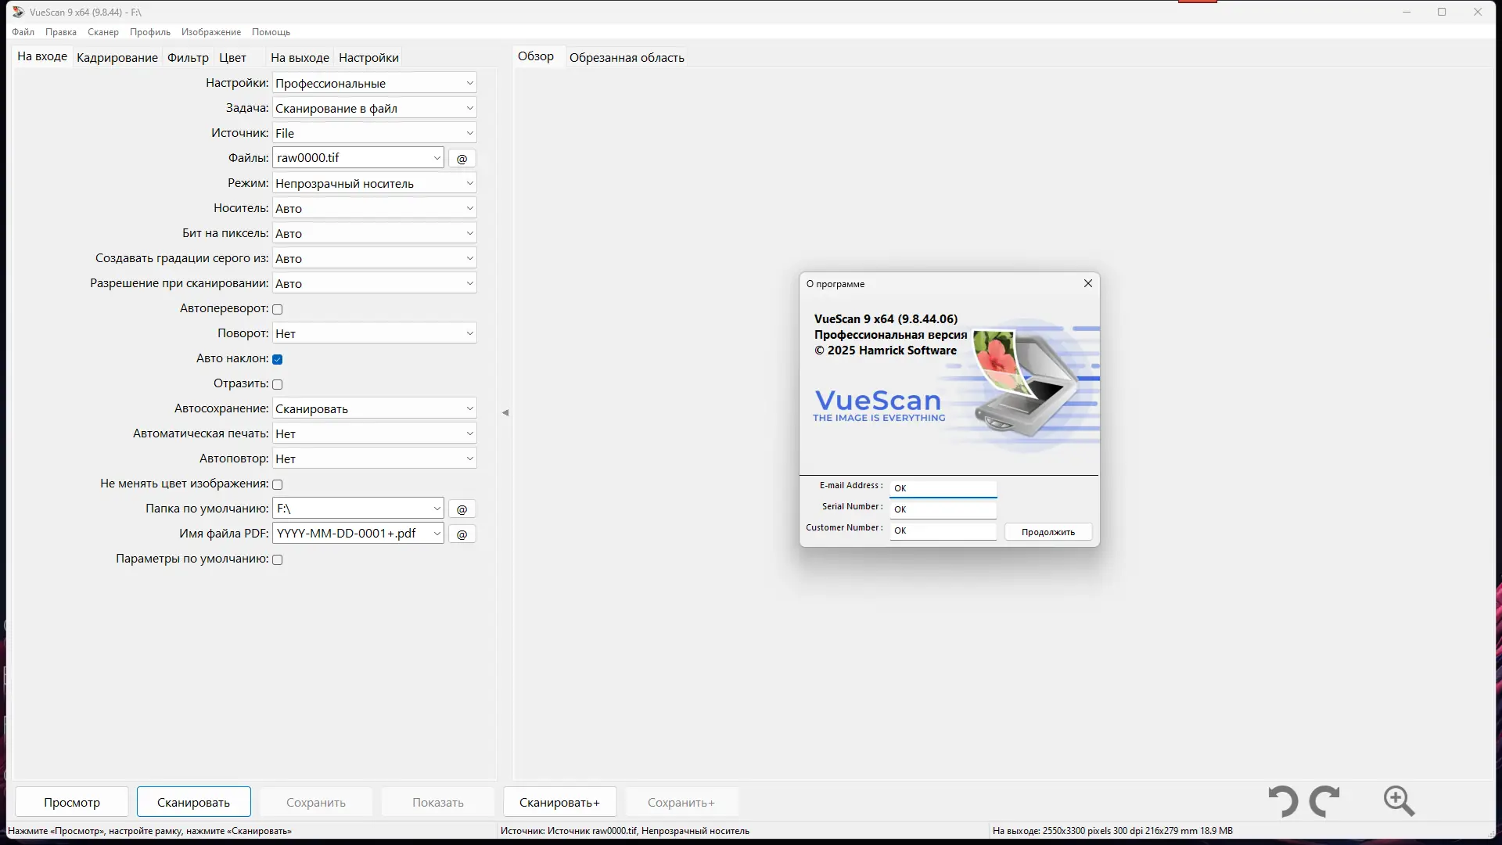Open the Автосохранение dropdown
Image resolution: width=1502 pixels, height=845 pixels.
tap(375, 409)
